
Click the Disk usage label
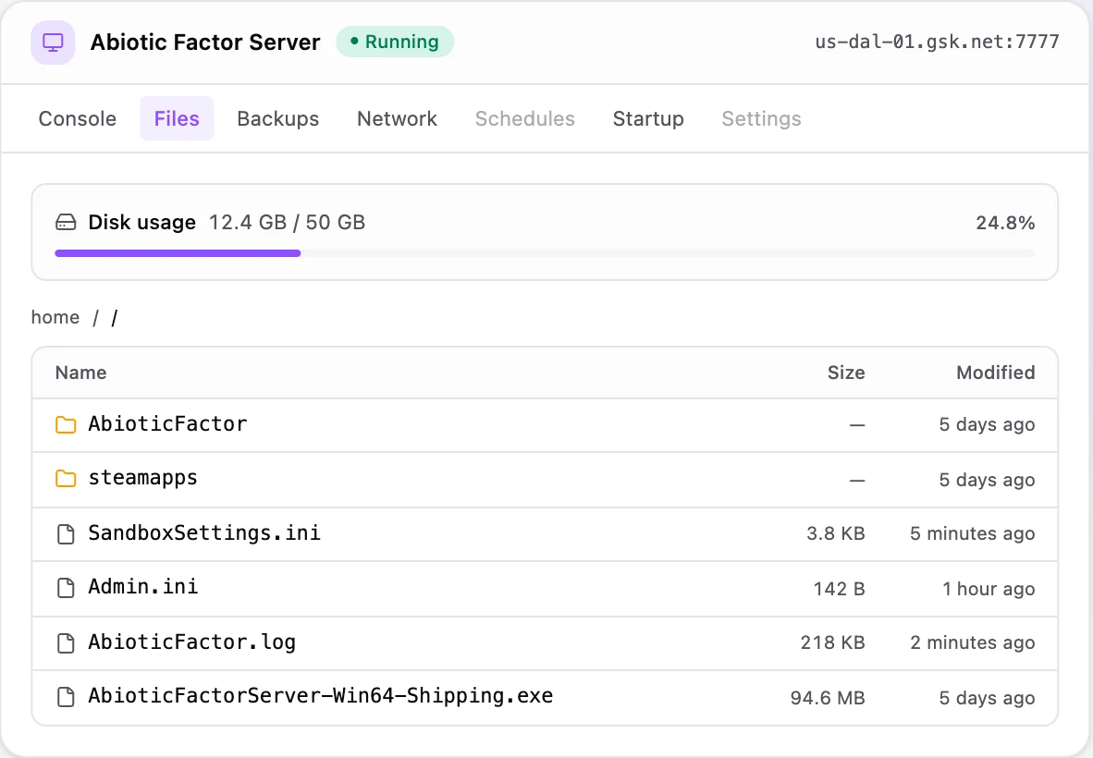tap(142, 222)
